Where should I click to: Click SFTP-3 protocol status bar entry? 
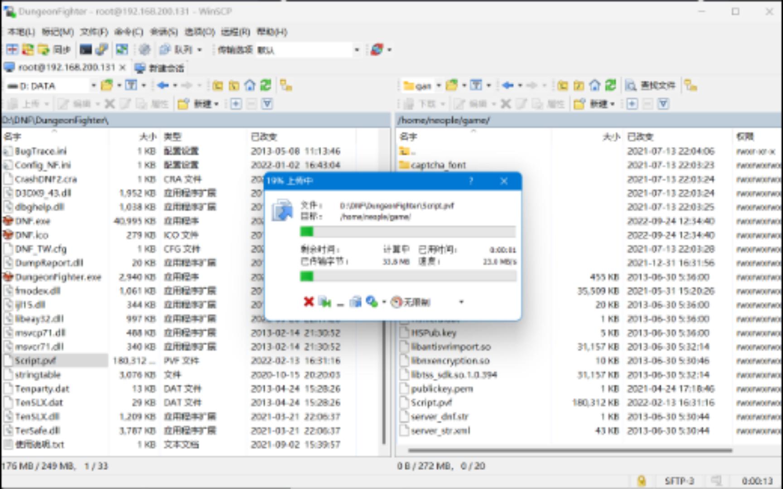[x=679, y=481]
